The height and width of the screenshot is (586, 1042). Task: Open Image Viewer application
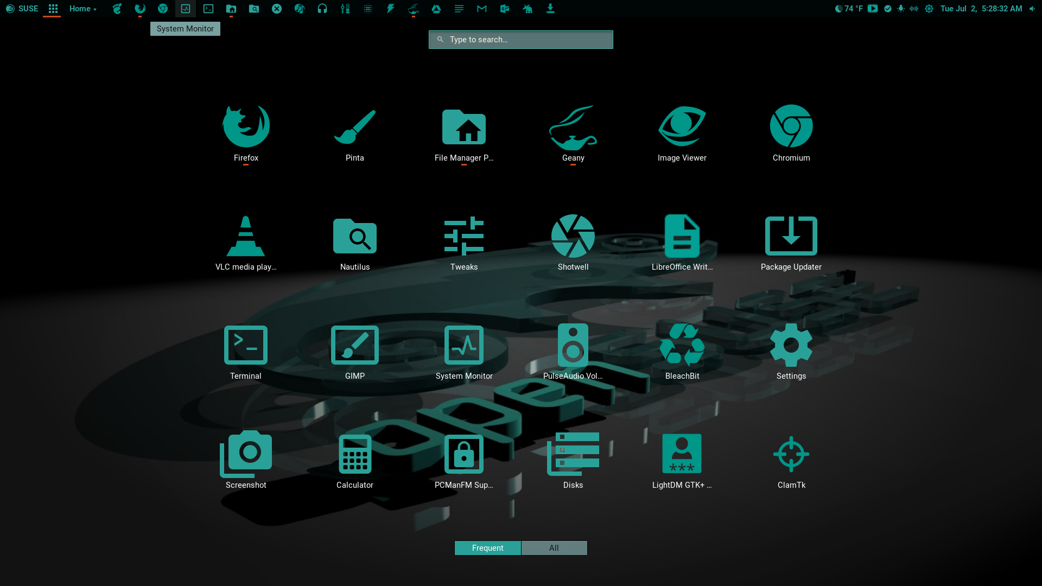pyautogui.click(x=682, y=134)
